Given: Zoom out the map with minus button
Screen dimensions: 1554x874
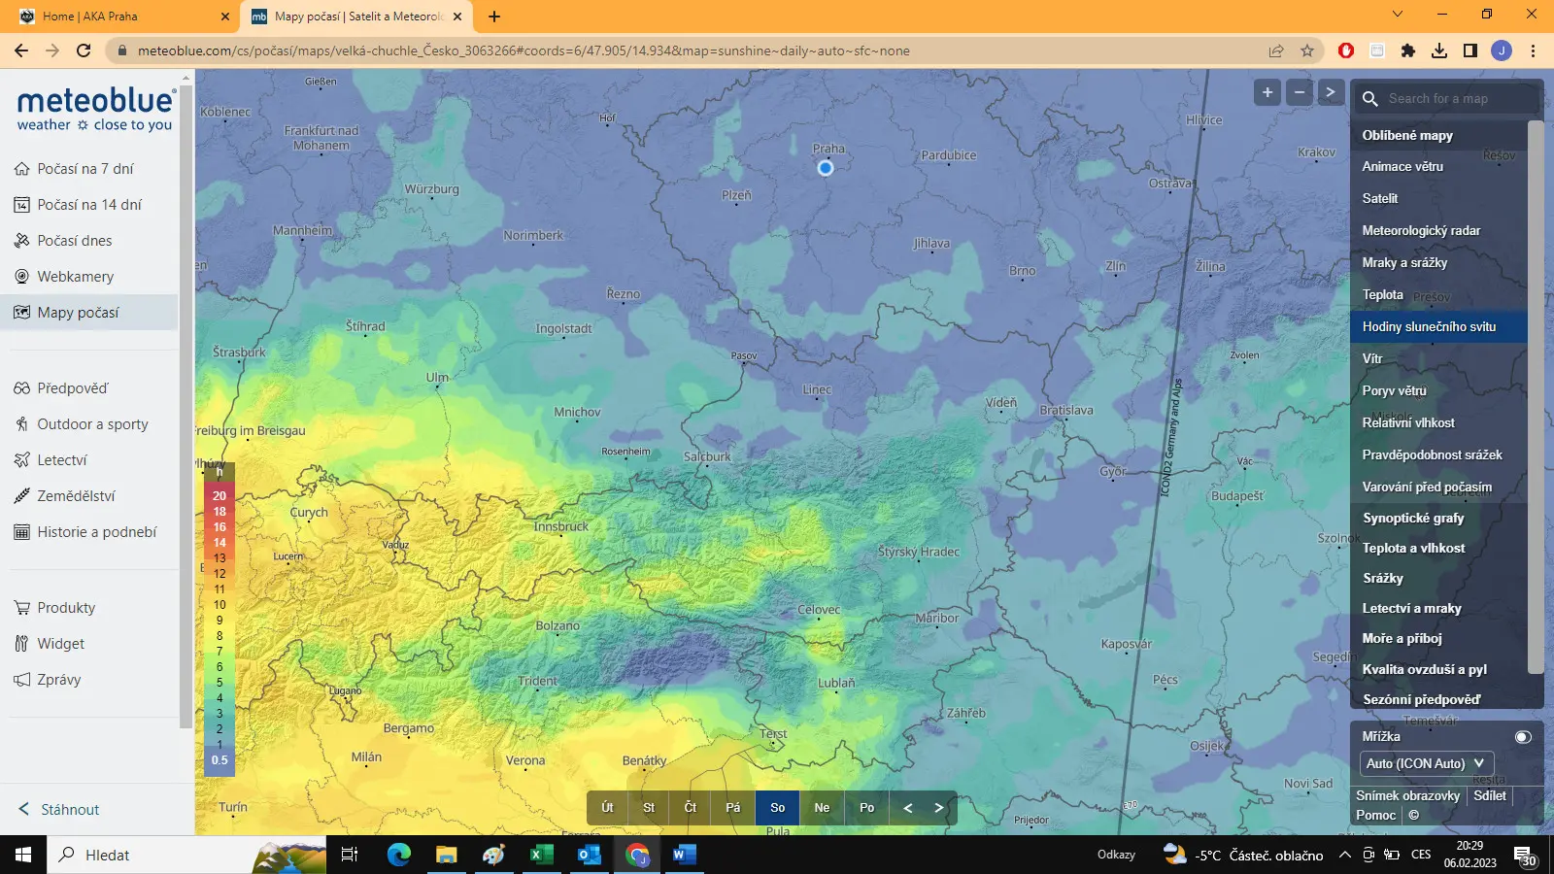Looking at the screenshot, I should tap(1299, 92).
